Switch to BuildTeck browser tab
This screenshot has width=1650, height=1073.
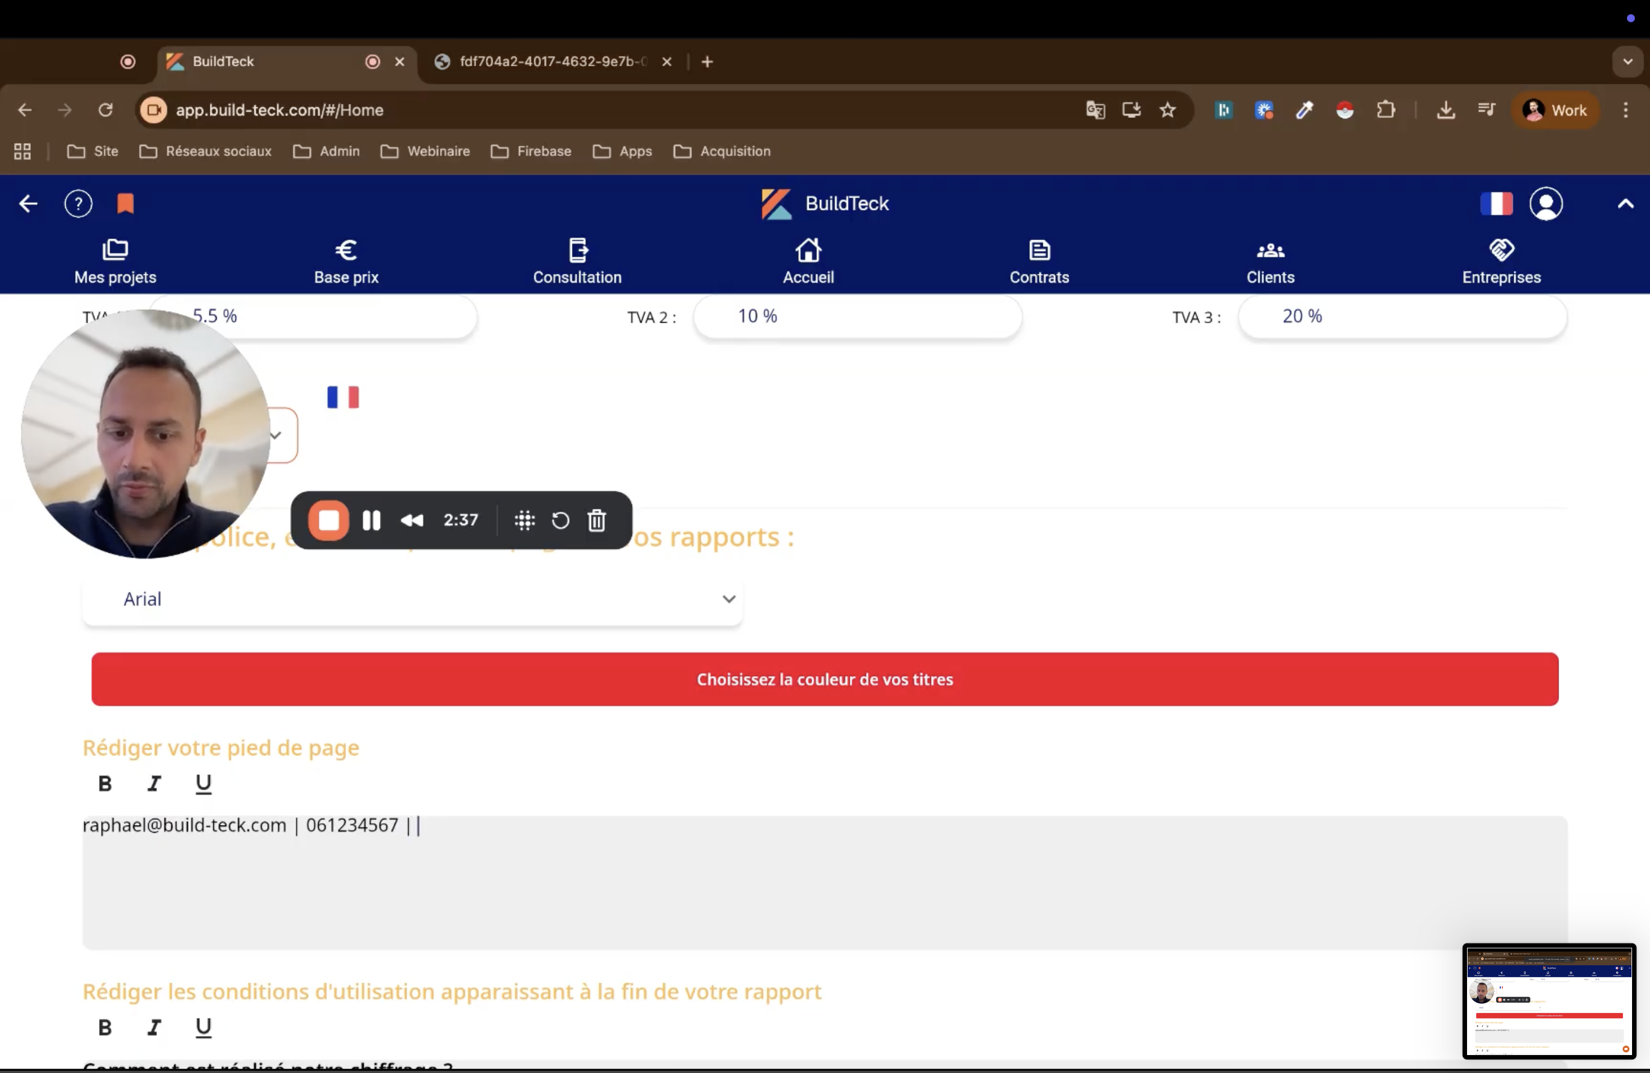287,62
